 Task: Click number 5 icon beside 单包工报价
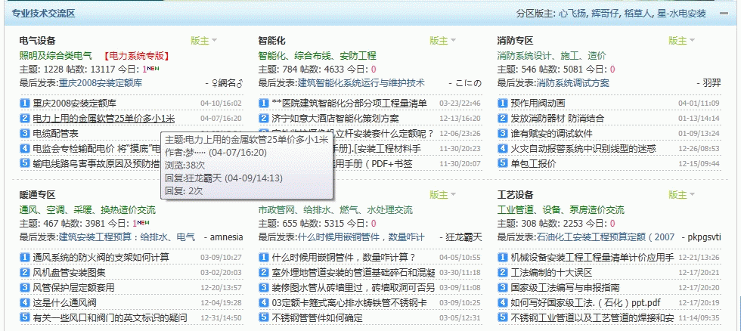click(x=503, y=163)
